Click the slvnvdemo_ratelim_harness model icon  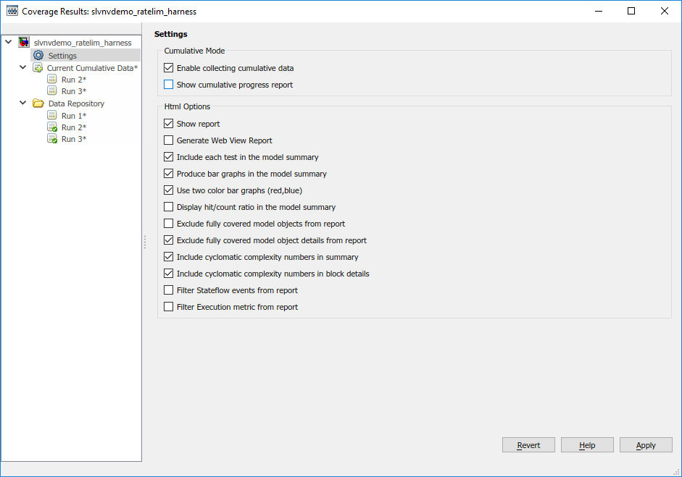click(24, 43)
